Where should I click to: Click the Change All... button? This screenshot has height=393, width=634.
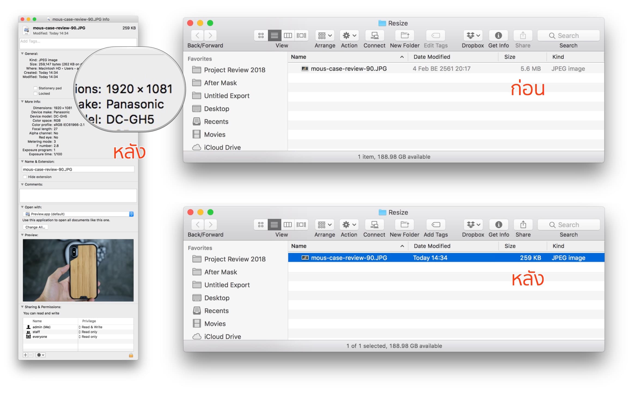click(35, 227)
